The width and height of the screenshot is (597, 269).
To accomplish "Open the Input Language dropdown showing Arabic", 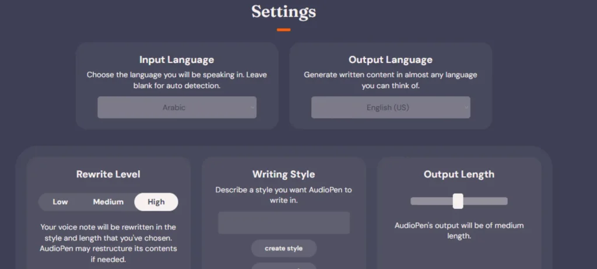I will tap(177, 107).
